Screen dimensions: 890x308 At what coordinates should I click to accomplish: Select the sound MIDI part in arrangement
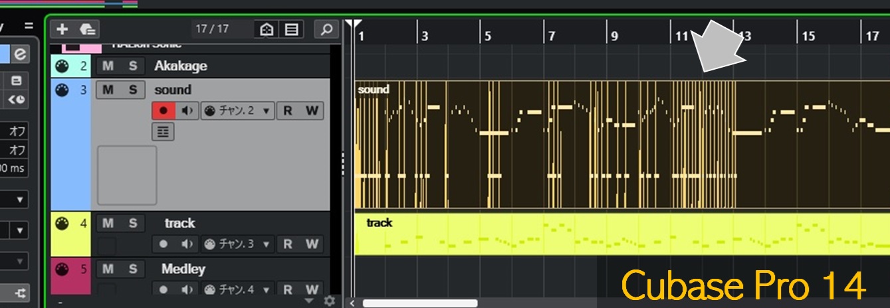tap(622, 145)
